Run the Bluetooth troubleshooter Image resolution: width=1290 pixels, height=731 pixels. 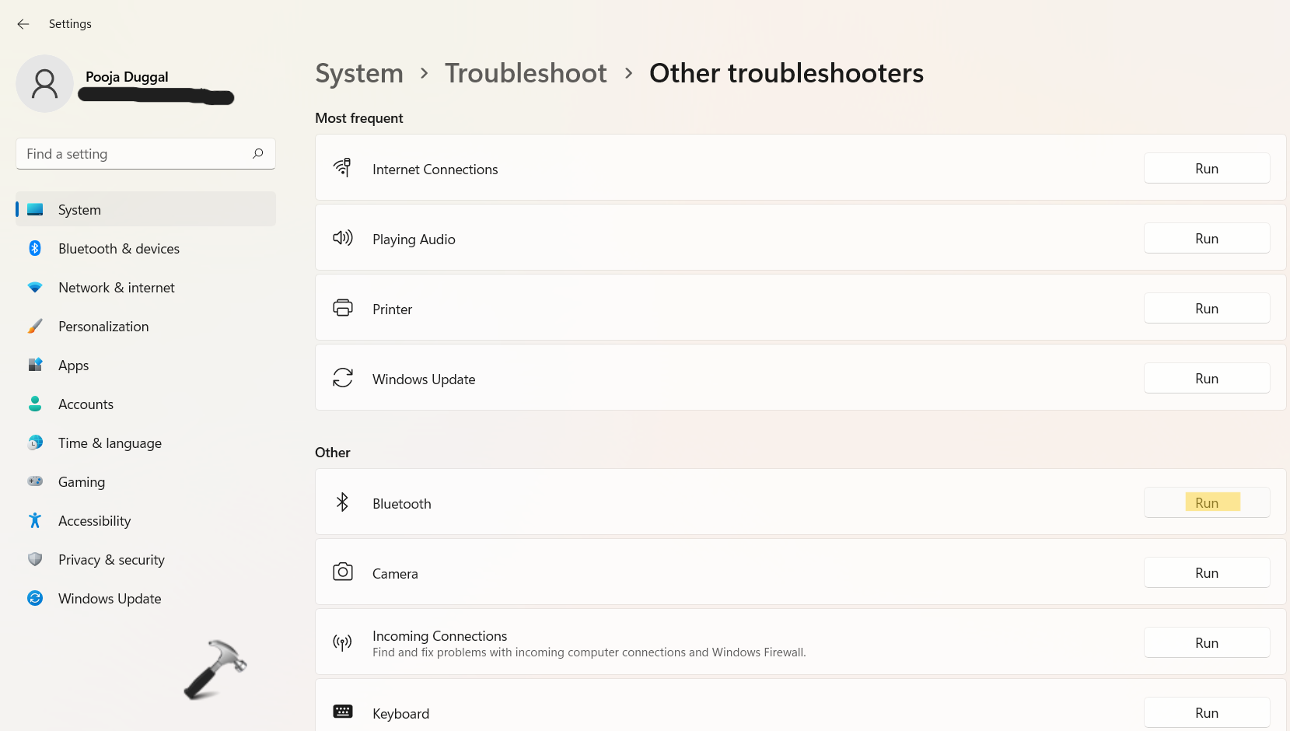click(x=1206, y=503)
